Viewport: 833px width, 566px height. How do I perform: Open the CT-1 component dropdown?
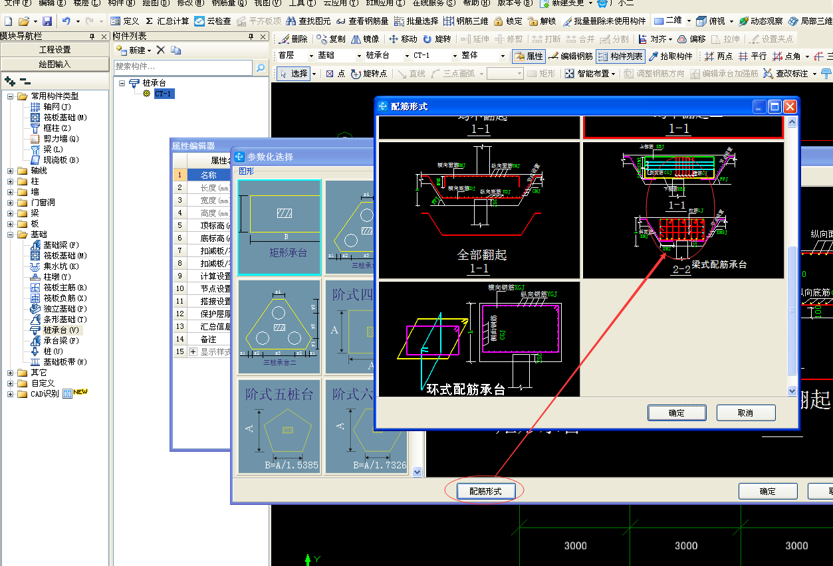(x=455, y=56)
